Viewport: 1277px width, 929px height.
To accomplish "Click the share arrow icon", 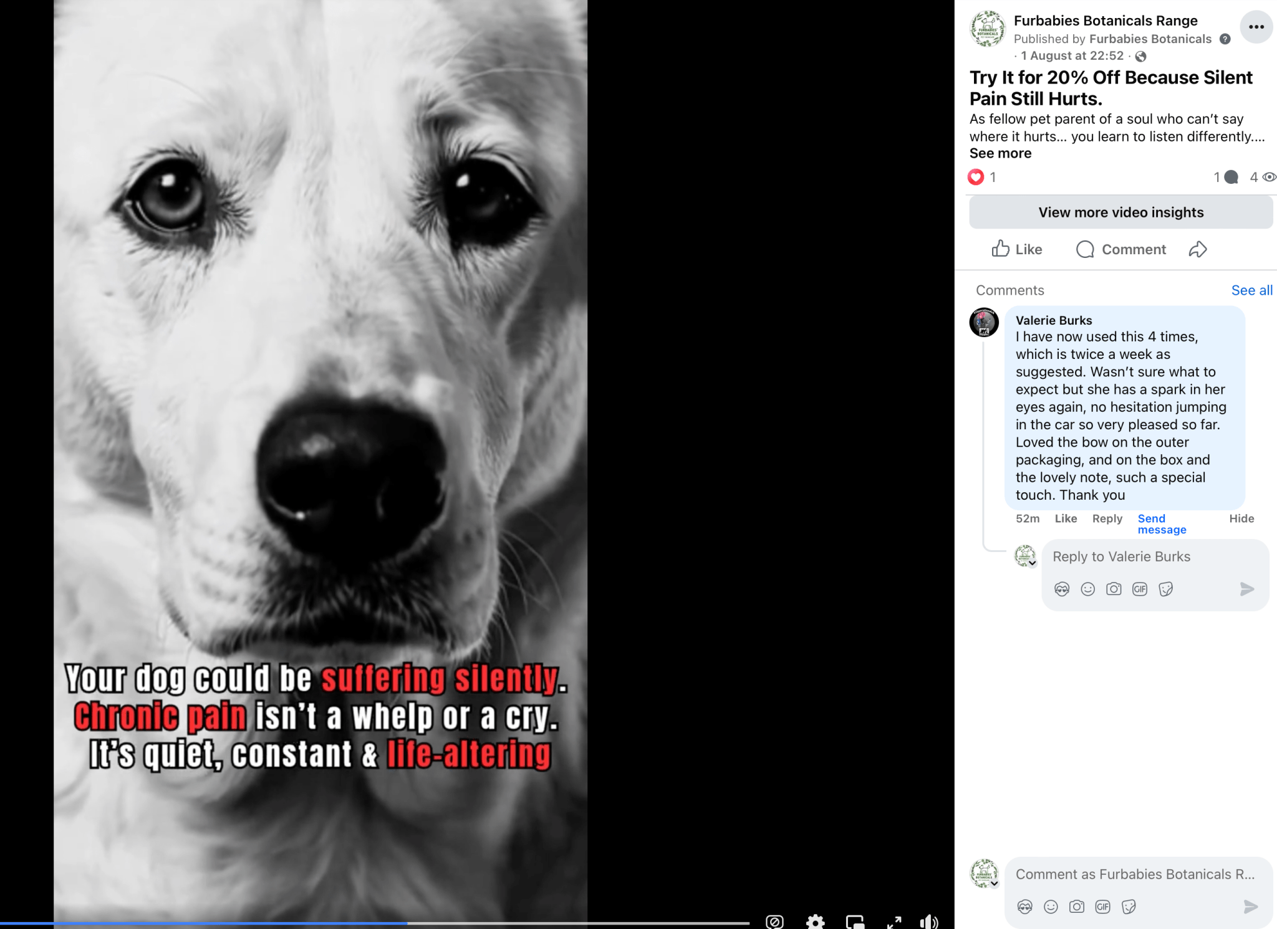I will click(x=1197, y=249).
